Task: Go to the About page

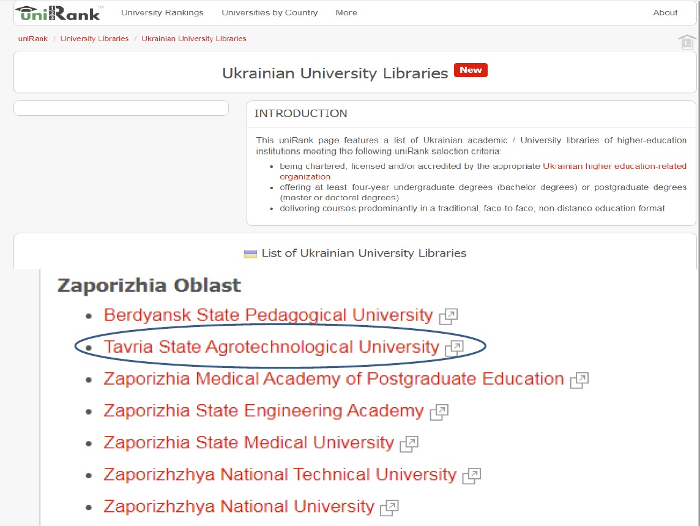Action: (x=665, y=12)
